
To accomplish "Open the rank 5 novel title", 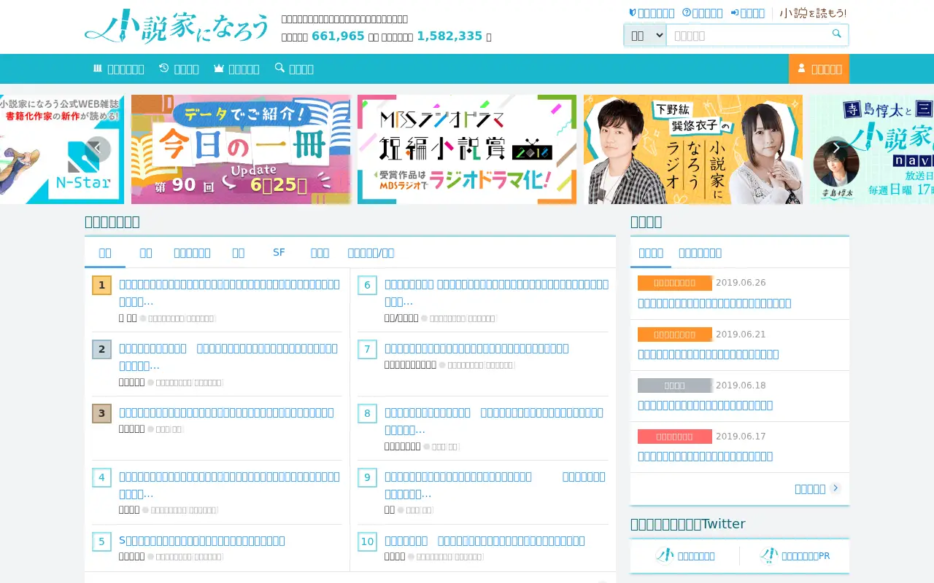I will (202, 541).
